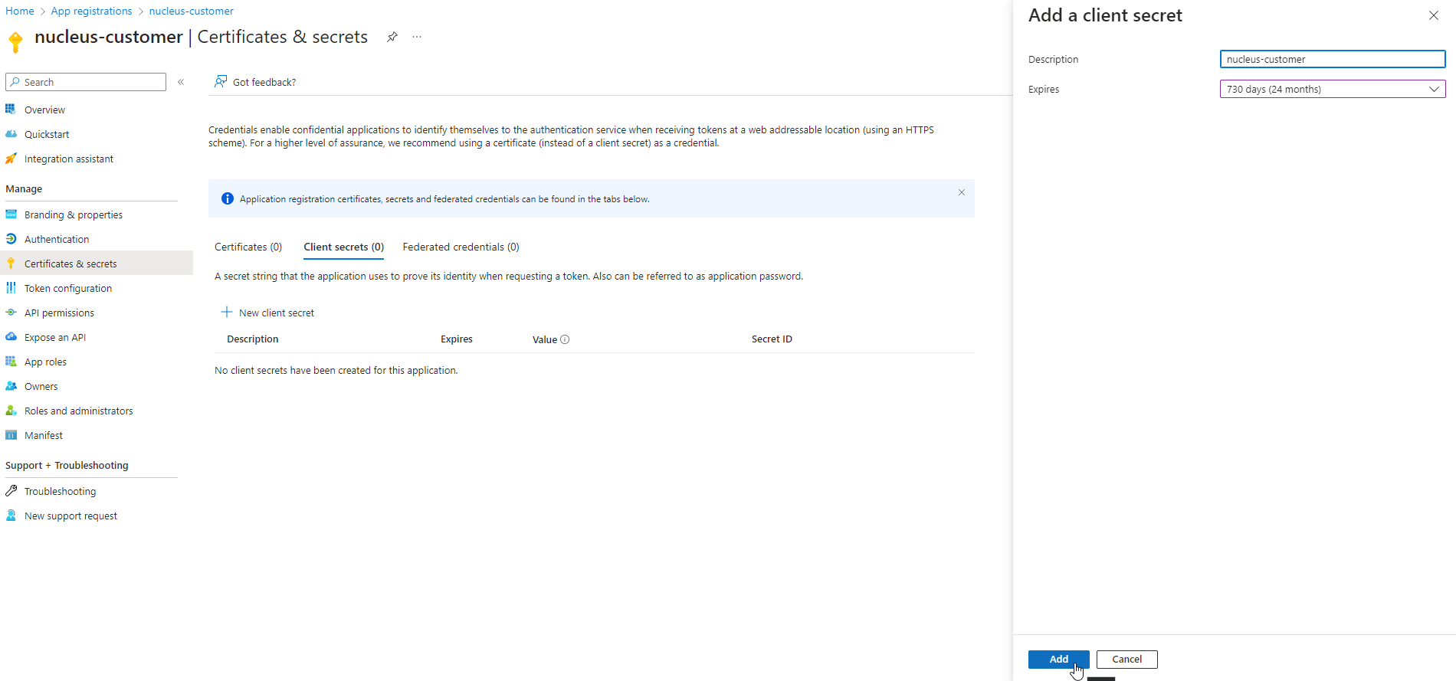1456x681 pixels.
Task: Dismiss the blue information banner
Action: tap(962, 192)
